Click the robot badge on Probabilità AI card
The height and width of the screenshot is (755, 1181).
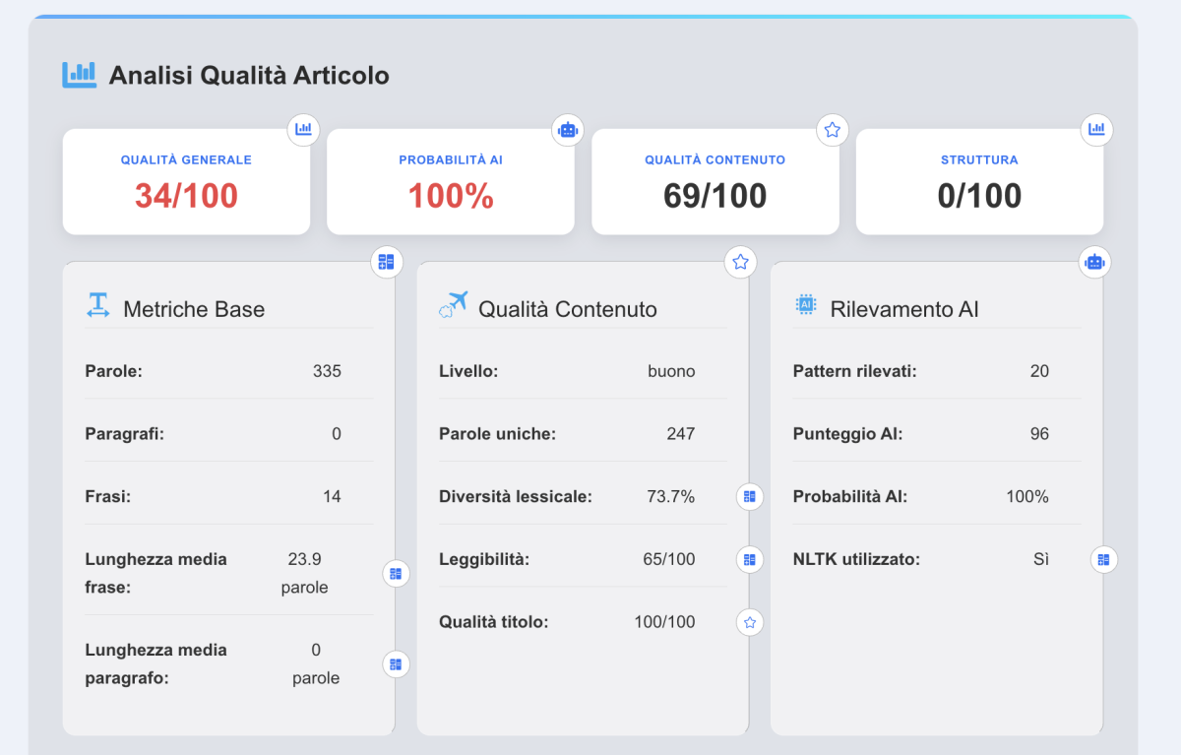tap(567, 129)
